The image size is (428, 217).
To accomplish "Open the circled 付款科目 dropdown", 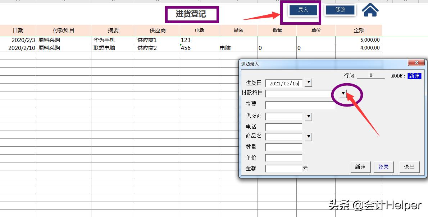I will point(343,94).
